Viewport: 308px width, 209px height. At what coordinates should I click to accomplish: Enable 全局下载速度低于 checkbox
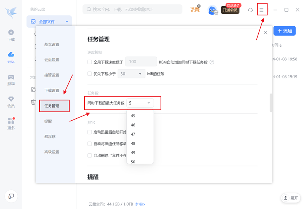pos(90,62)
